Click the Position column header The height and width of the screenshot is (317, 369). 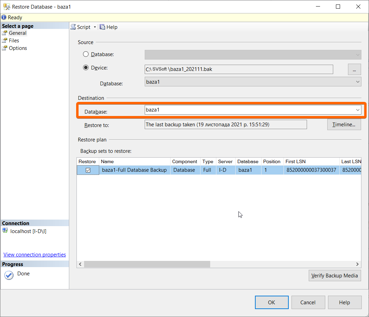pos(272,161)
